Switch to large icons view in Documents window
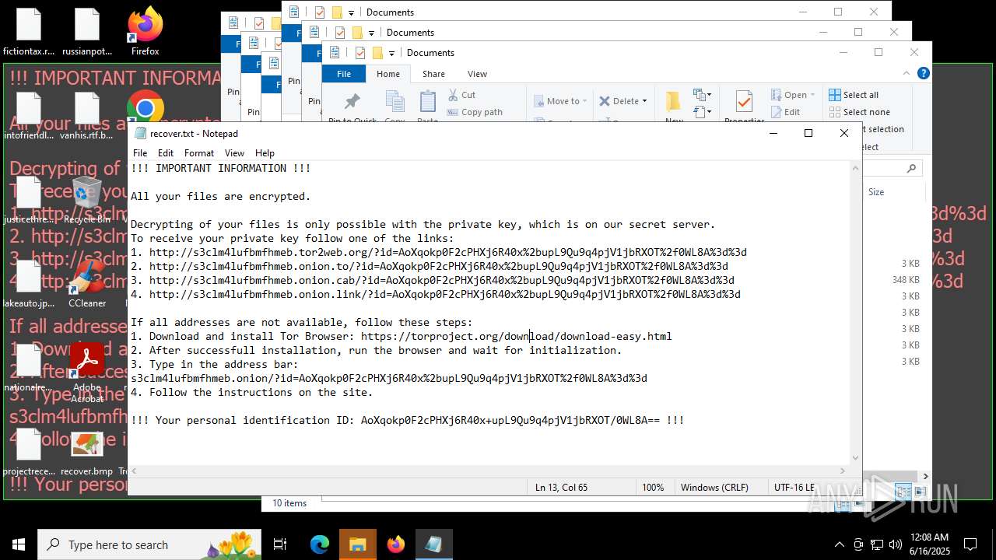996x560 pixels. pos(921,491)
